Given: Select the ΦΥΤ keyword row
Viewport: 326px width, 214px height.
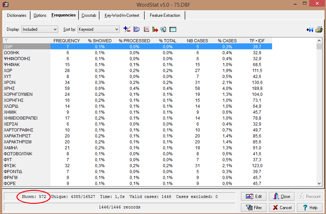Looking at the screenshot, I should point(137,159).
